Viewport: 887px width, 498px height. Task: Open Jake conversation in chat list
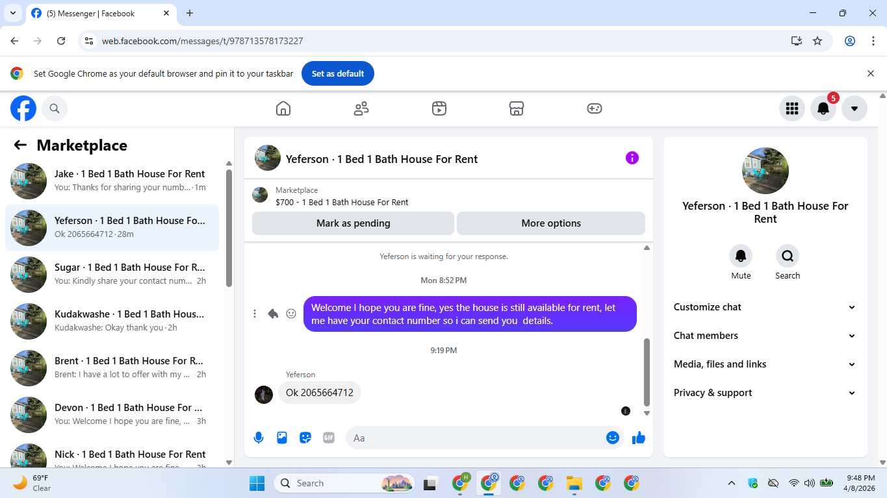click(112, 181)
